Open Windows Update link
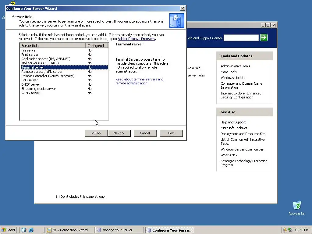The image size is (312, 234). click(x=233, y=78)
